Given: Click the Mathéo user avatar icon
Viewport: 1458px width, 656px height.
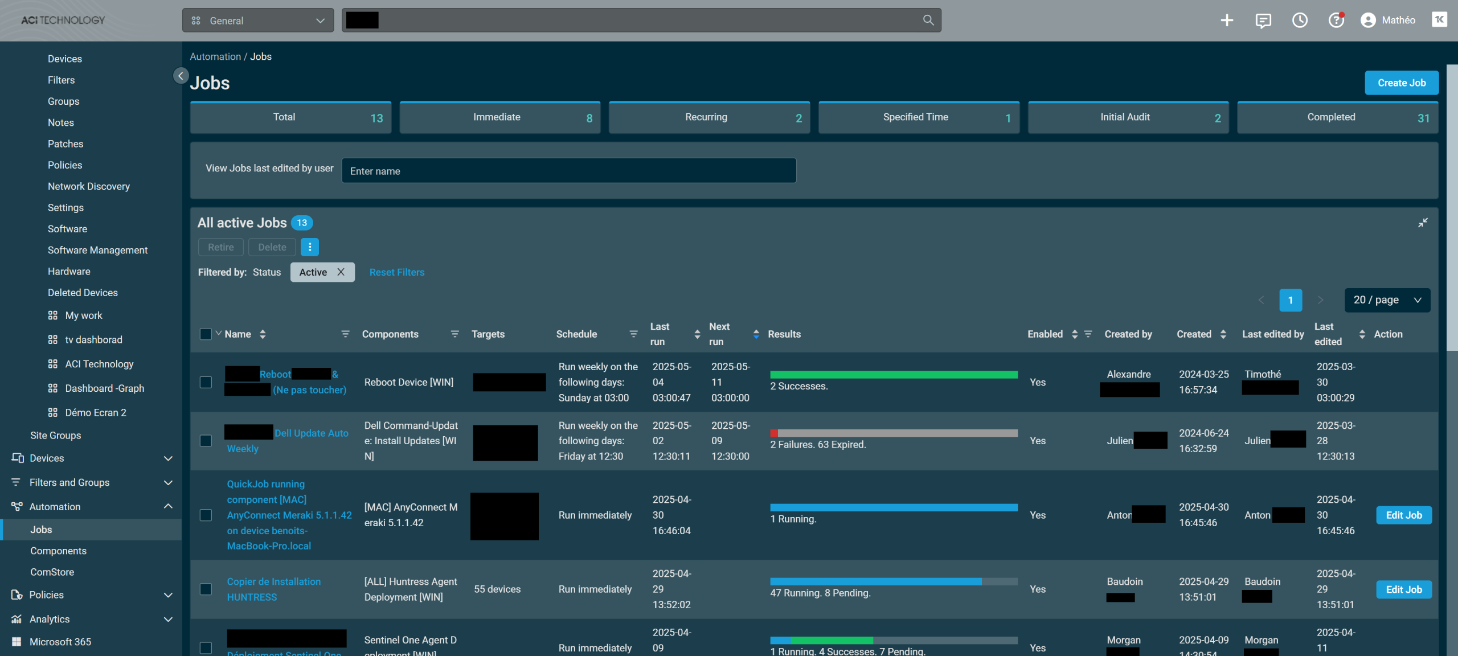Looking at the screenshot, I should click(1368, 20).
